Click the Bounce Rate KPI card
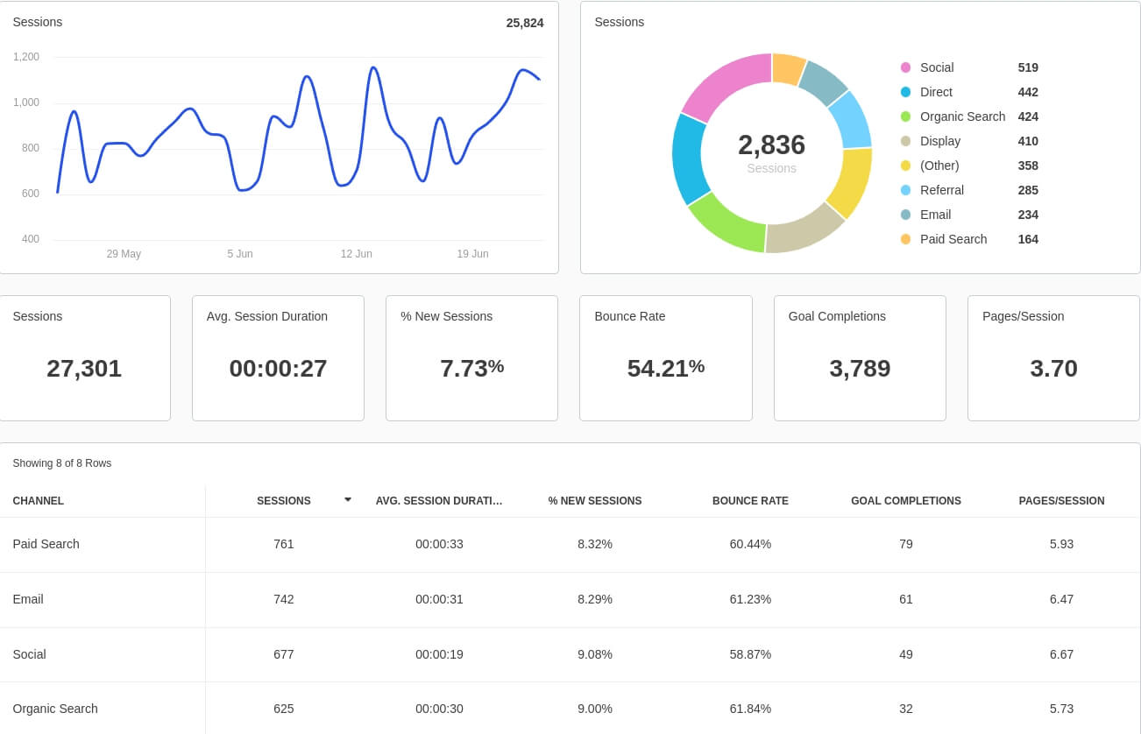Image resolution: width=1141 pixels, height=734 pixels. (665, 357)
